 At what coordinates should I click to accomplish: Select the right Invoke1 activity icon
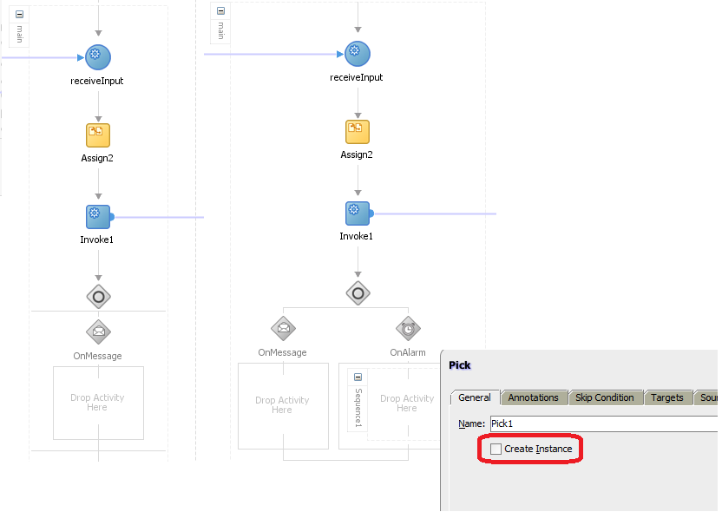[358, 213]
